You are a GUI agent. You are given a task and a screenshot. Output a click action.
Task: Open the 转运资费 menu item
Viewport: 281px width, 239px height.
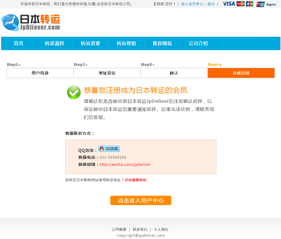(91, 43)
